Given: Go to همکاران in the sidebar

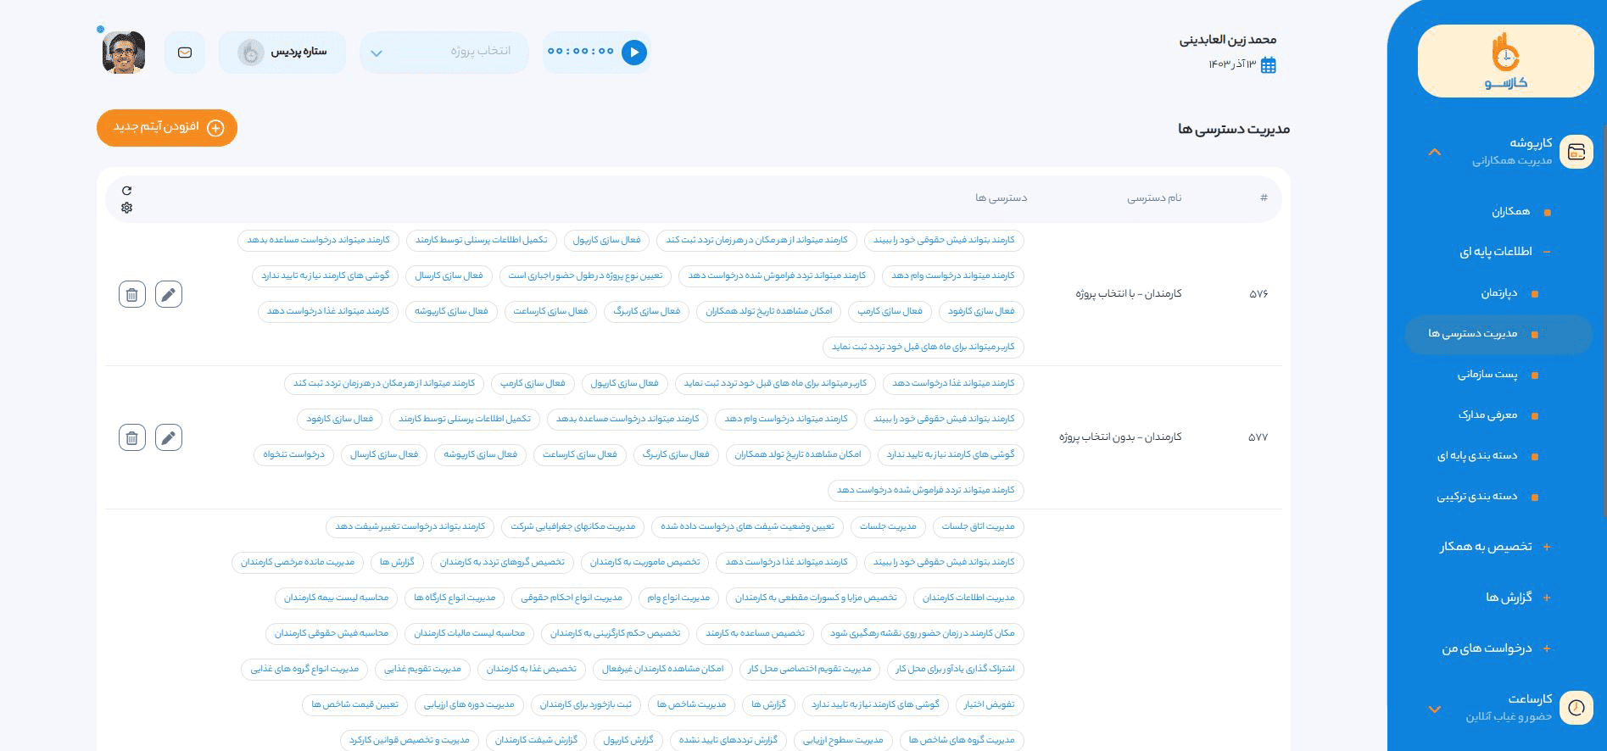Looking at the screenshot, I should click(x=1510, y=212).
